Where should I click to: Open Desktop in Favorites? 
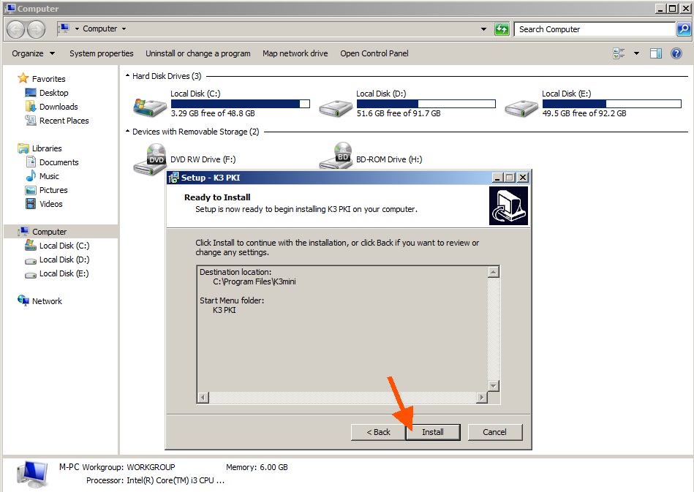tap(54, 93)
